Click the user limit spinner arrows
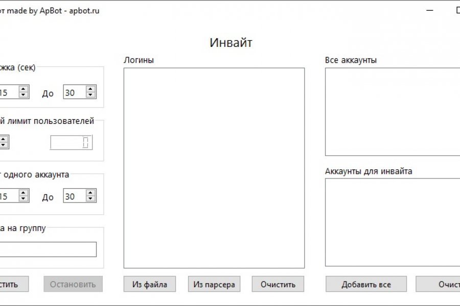 point(4,142)
